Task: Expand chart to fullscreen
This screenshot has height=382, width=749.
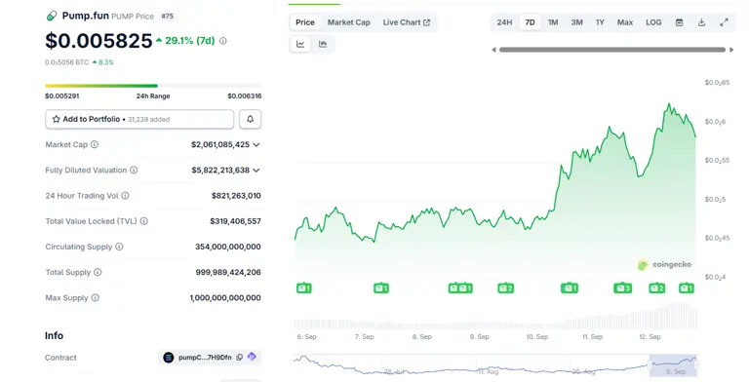Action: pyautogui.click(x=725, y=22)
